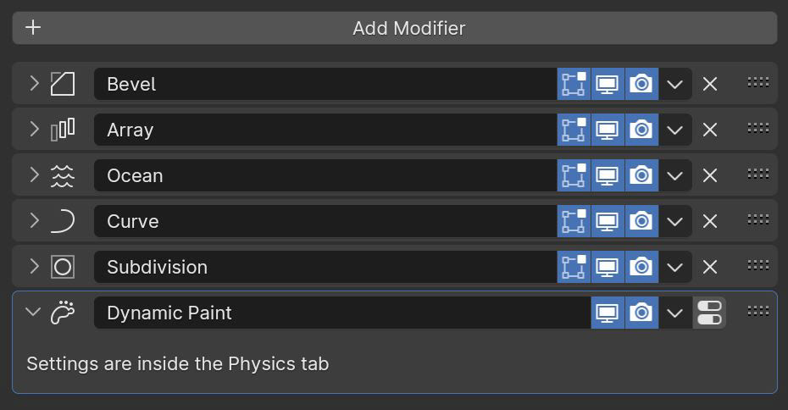
Task: Collapse the Dynamic Paint modifier panel
Action: (33, 312)
